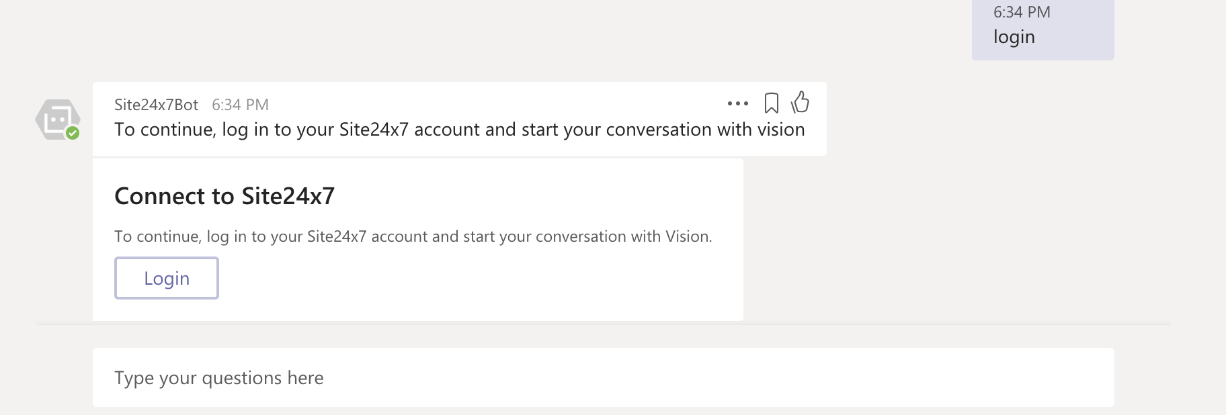Image resolution: width=1226 pixels, height=415 pixels.
Task: Click the card description ending 'with Vision.'
Action: [x=413, y=236]
